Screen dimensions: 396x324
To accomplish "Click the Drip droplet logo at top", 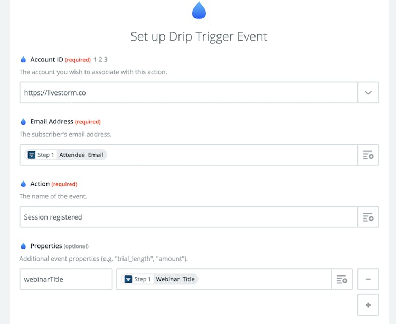I will pos(199,10).
